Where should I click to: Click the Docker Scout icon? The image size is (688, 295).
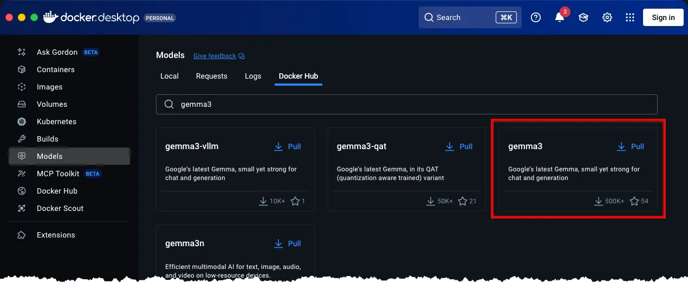point(22,208)
